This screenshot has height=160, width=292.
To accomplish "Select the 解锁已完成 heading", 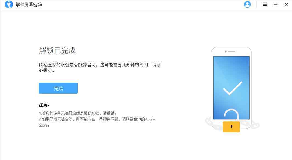I will click(x=57, y=50).
